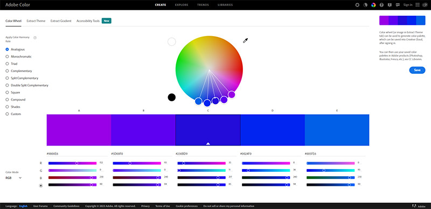Click the brightness slider for color C
The width and height of the screenshot is (431, 209).
pyautogui.click(x=201, y=185)
